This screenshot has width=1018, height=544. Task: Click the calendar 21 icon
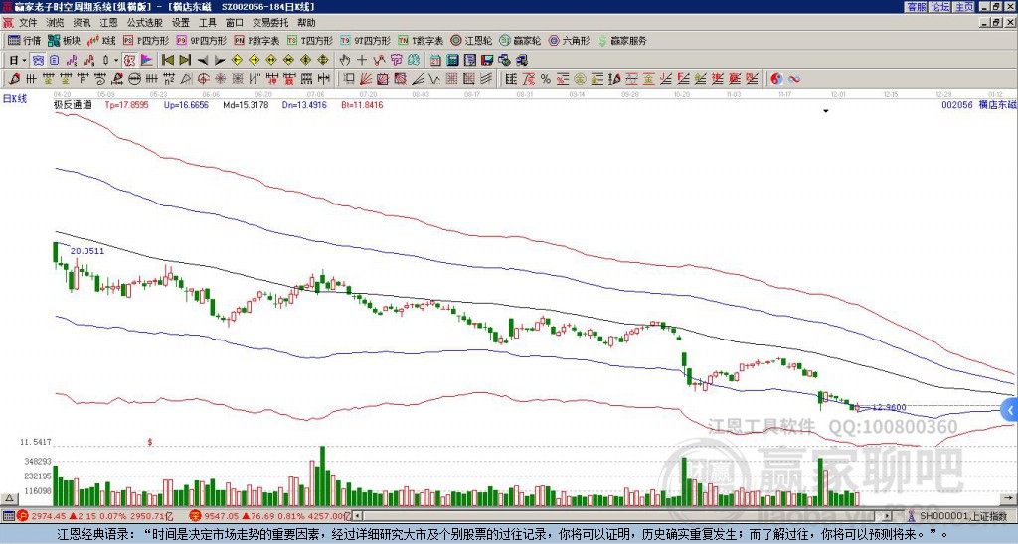coord(435,61)
